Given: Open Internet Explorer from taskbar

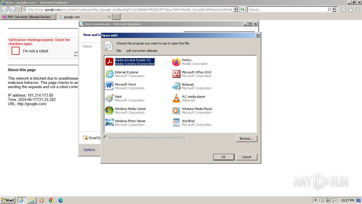Looking at the screenshot, I should point(21,200).
